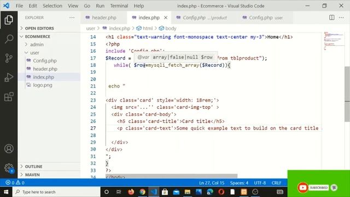
Task: Open the Accounts menu icon
Action: click(x=9, y=148)
